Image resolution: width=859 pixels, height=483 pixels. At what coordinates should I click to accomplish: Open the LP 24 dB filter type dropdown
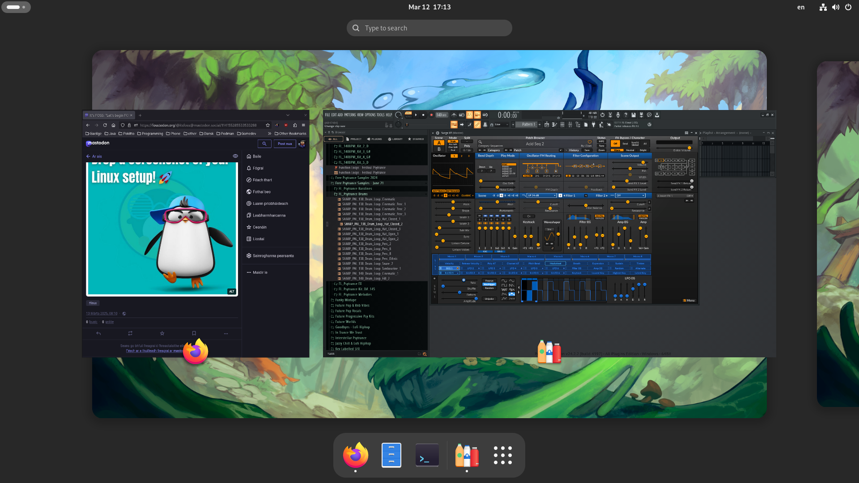(542, 195)
